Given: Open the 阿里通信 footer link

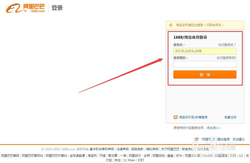Looking at the screenshot, I should tap(221, 155).
